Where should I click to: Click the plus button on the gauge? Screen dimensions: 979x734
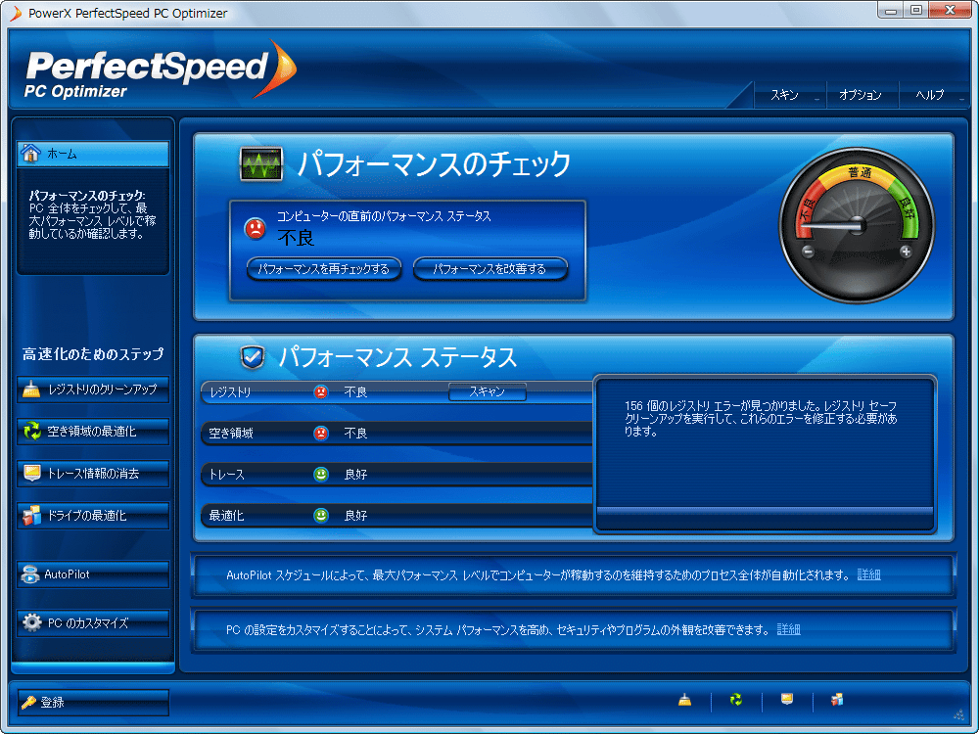906,252
